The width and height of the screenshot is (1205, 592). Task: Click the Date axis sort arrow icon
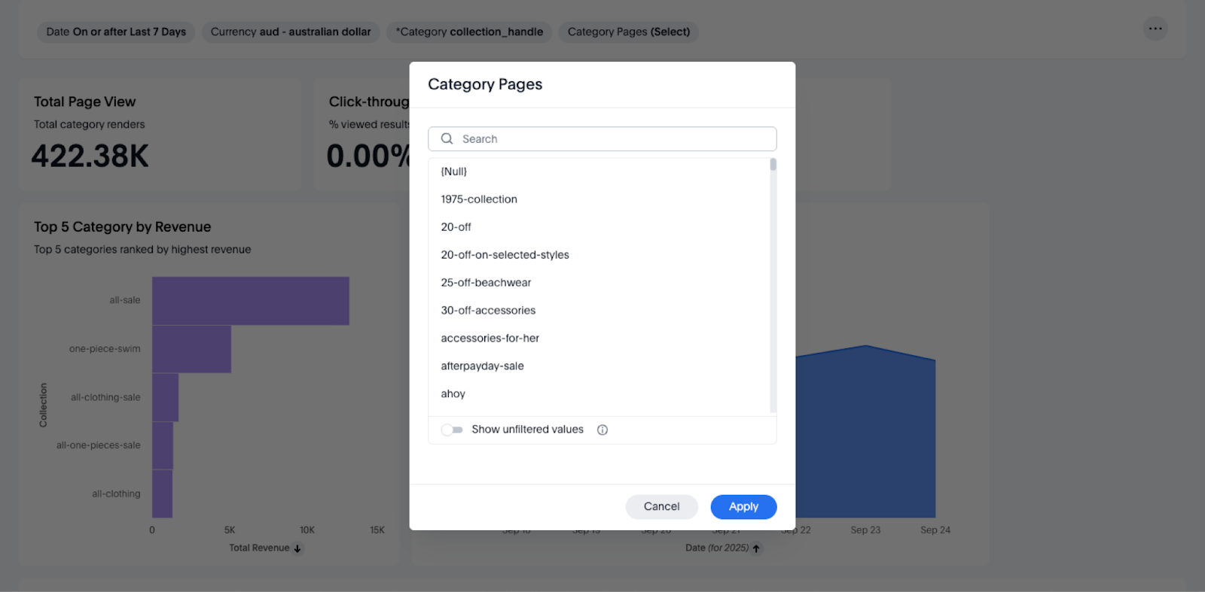coord(756,548)
